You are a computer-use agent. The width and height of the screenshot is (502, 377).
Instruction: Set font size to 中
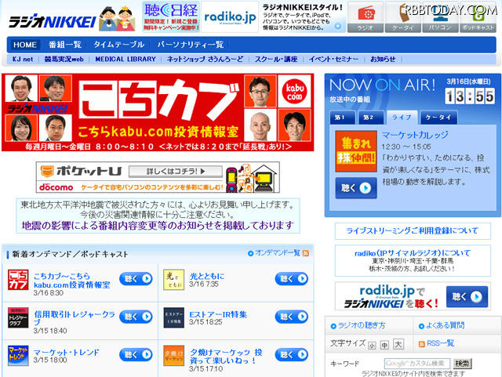coord(384,345)
